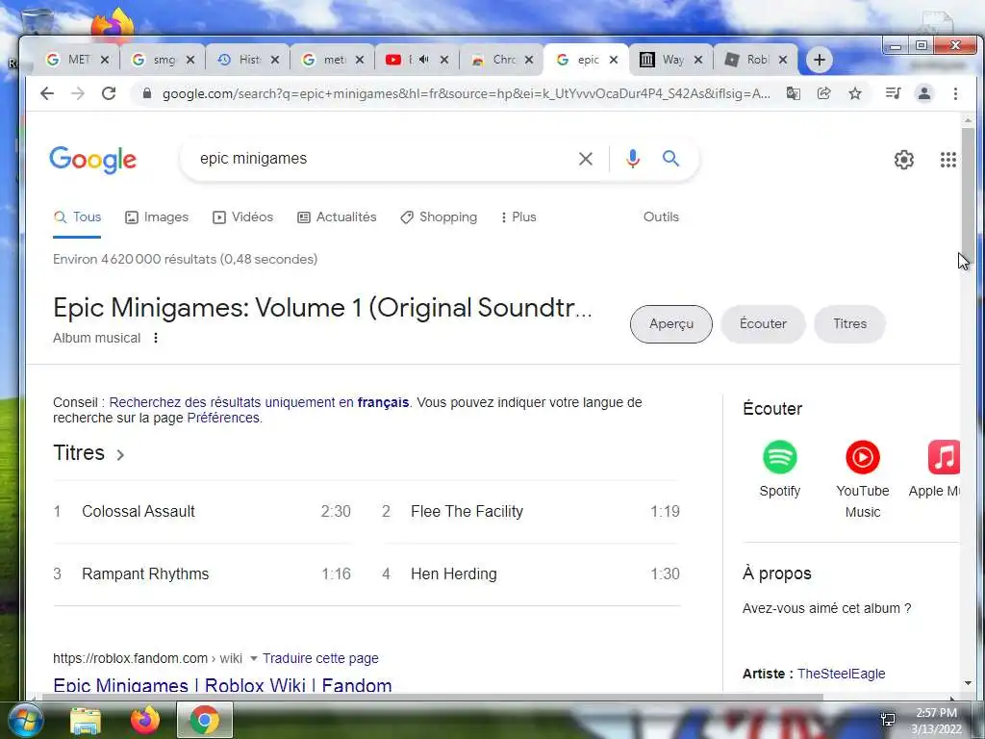Open the Chrome profile avatar icon
Image resolution: width=985 pixels, height=739 pixels.
pyautogui.click(x=924, y=93)
